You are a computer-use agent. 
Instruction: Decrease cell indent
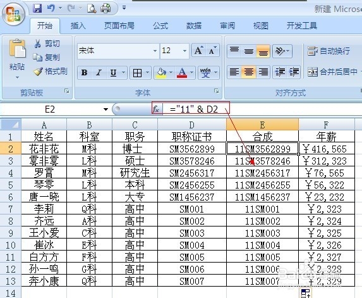(x=280, y=72)
